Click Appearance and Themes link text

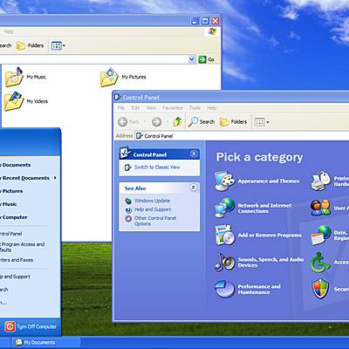[269, 181]
